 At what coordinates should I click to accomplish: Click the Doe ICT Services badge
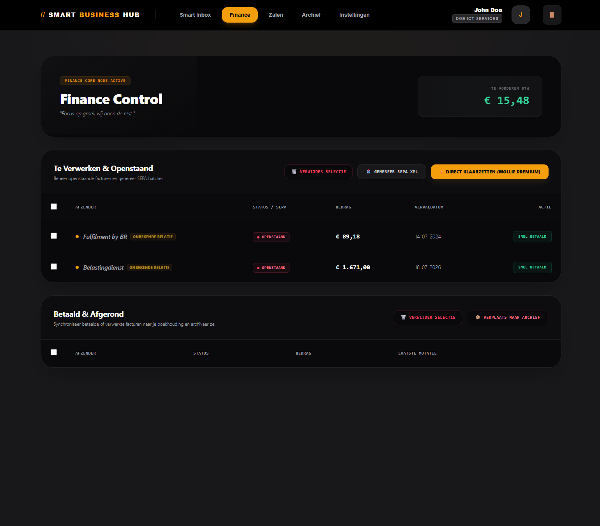pos(477,18)
